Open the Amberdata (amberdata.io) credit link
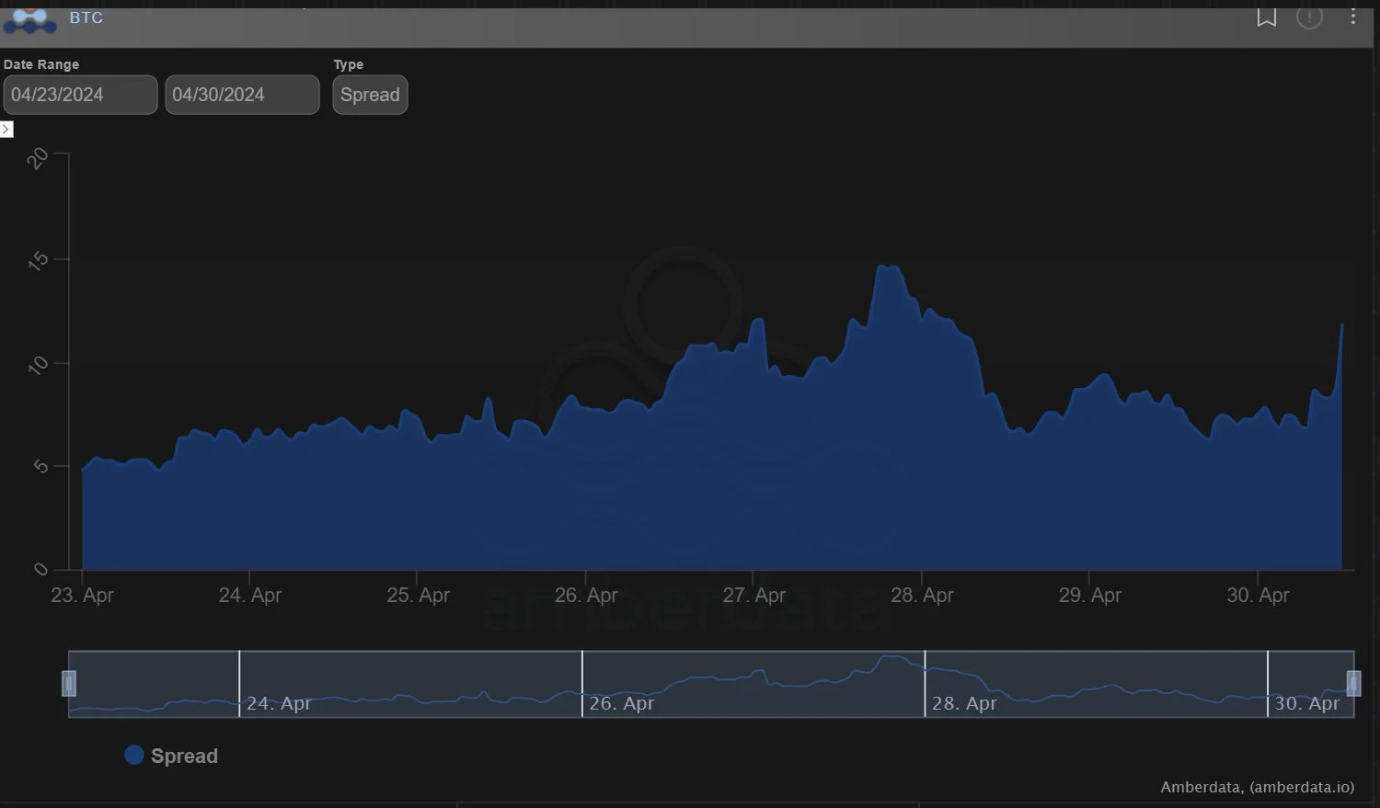The height and width of the screenshot is (808, 1380). 1257,787
